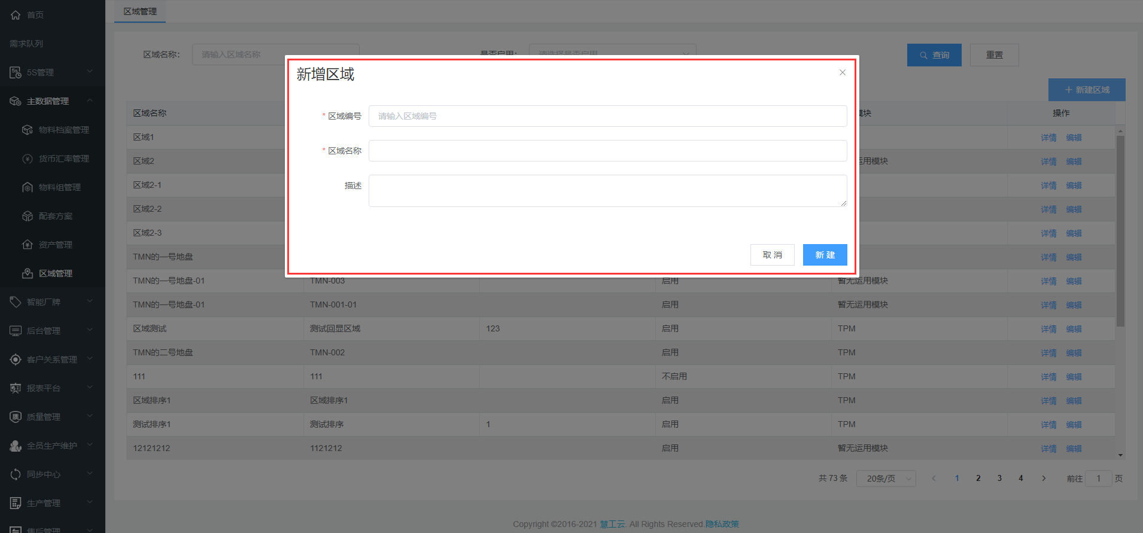Click the 质量管理 badge icon
This screenshot has width=1143, height=533.
(x=16, y=417)
